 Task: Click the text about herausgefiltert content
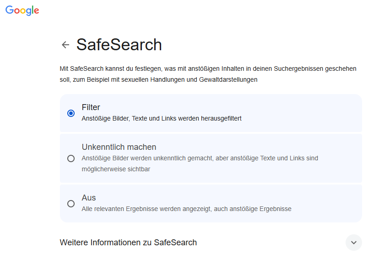(162, 118)
